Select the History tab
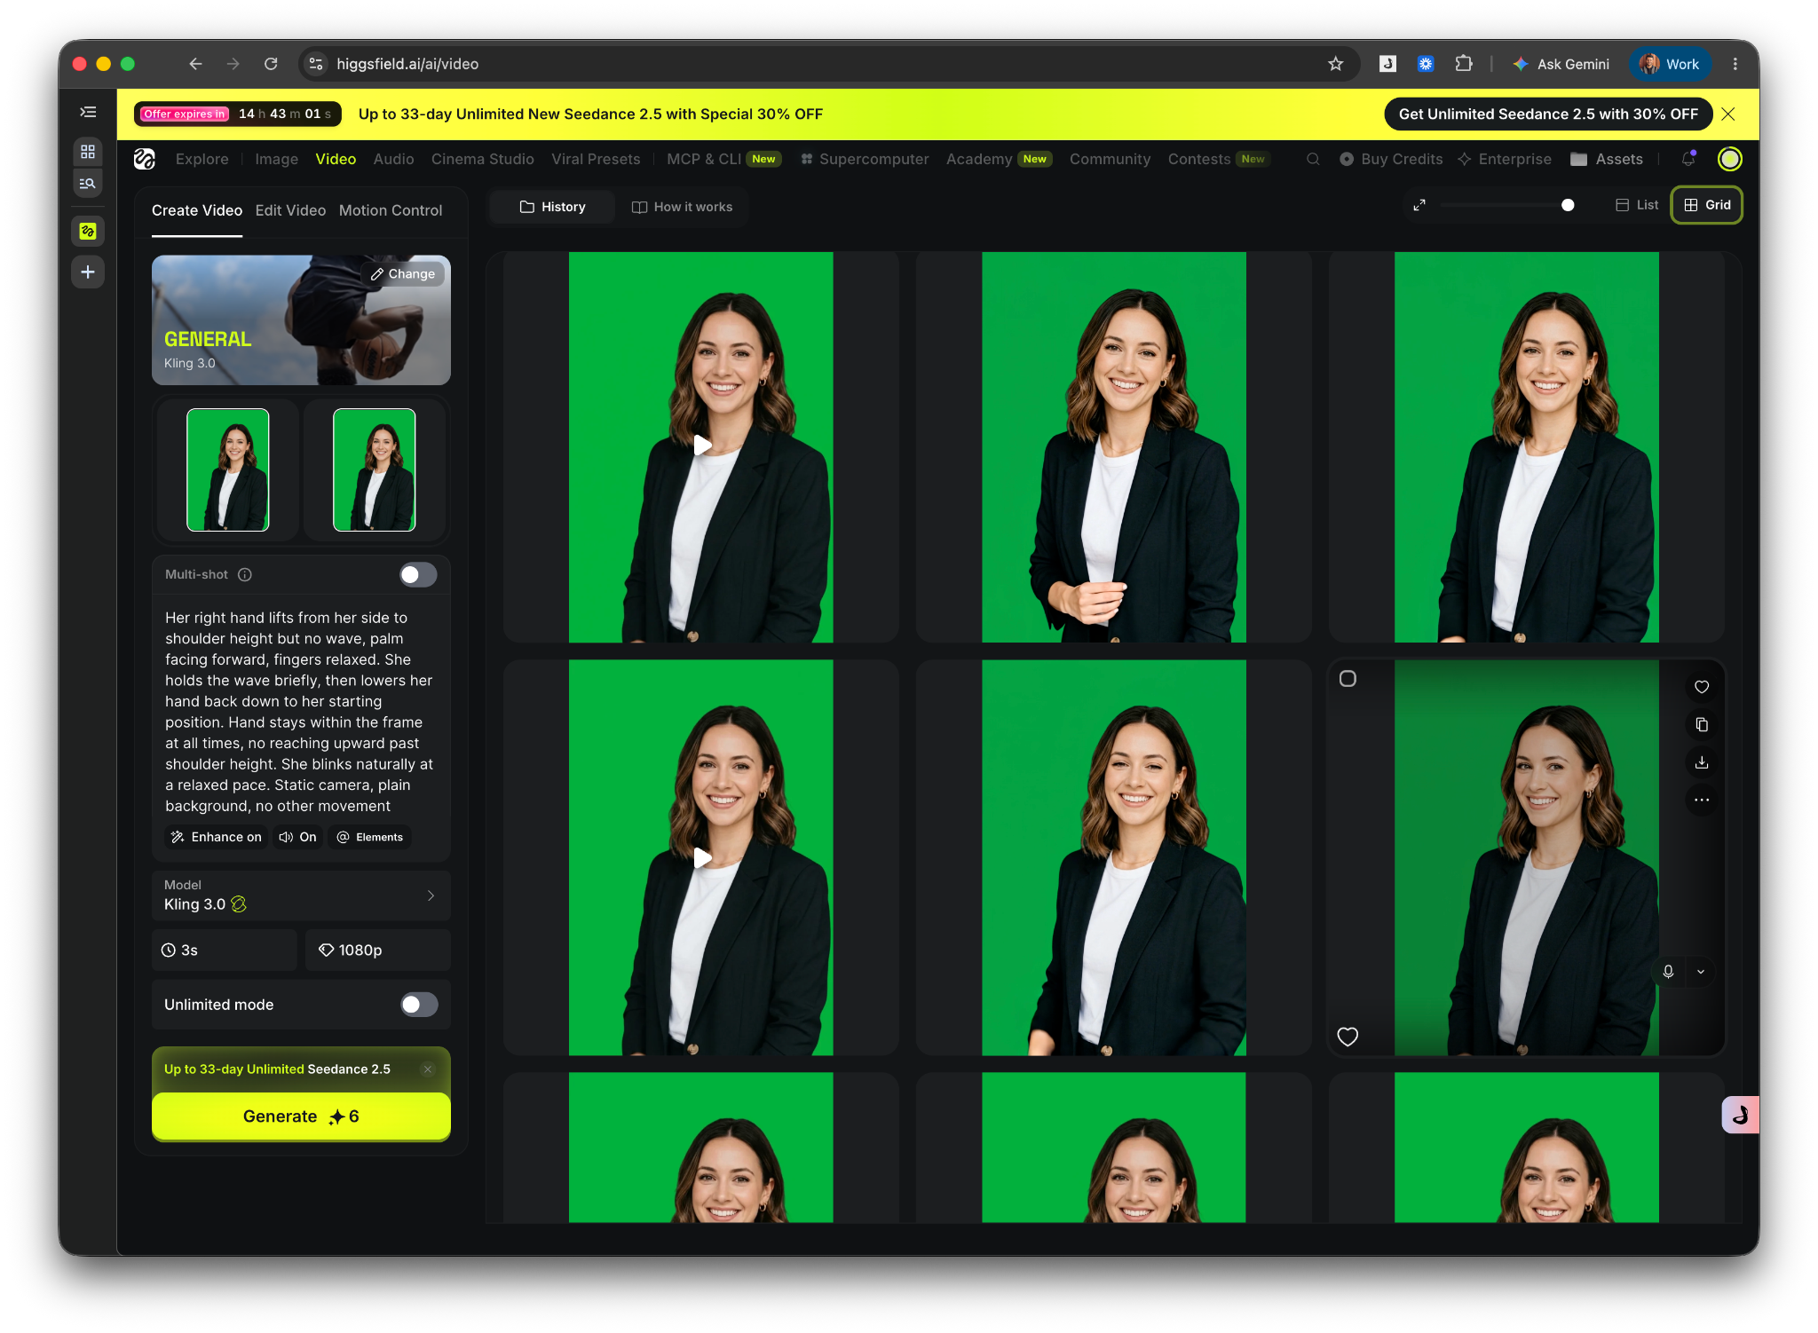Image resolution: width=1818 pixels, height=1333 pixels. point(552,207)
